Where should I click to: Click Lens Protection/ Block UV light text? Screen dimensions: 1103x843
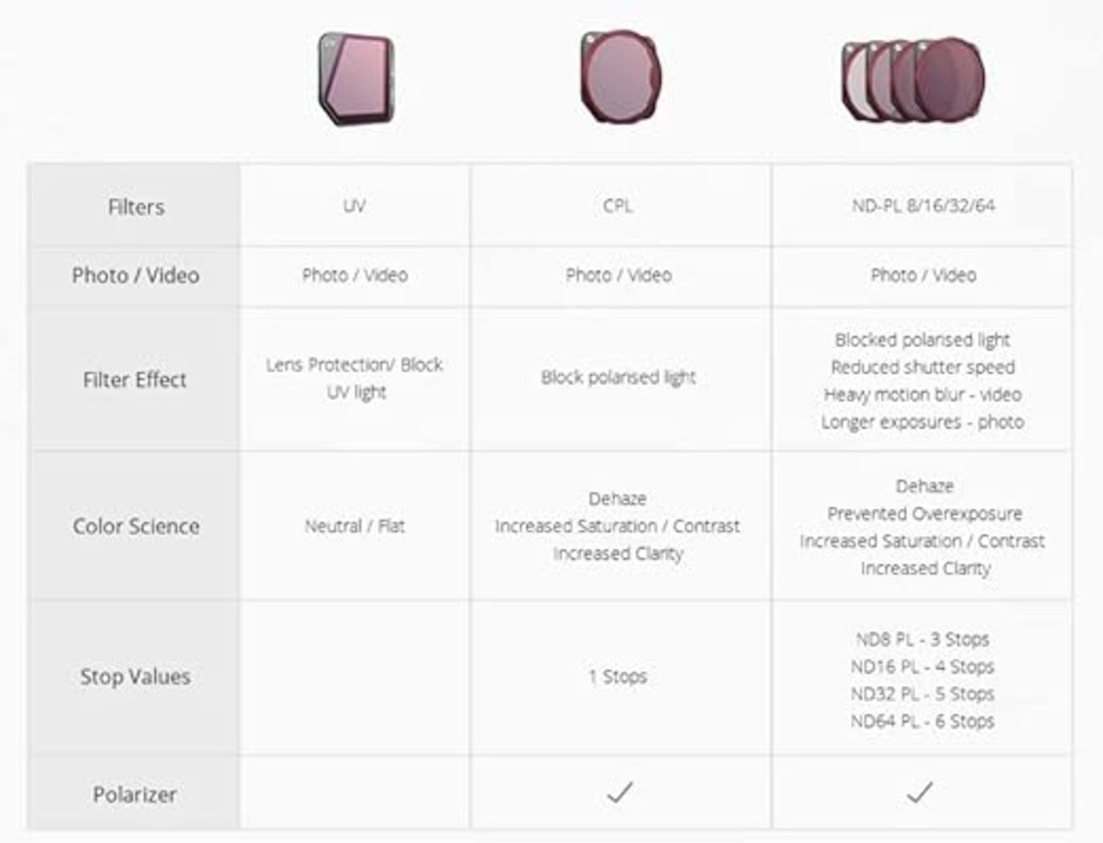(x=354, y=378)
